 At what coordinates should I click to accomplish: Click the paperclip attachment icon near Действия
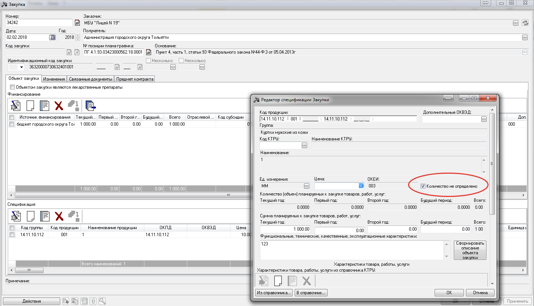tap(93, 301)
